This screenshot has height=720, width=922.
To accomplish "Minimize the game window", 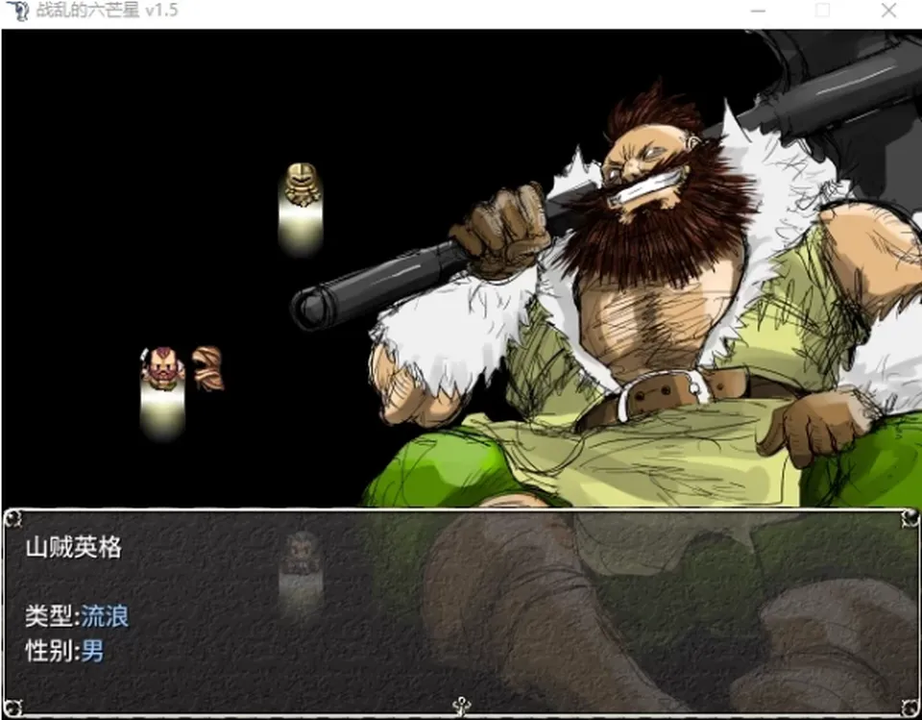I will click(758, 11).
